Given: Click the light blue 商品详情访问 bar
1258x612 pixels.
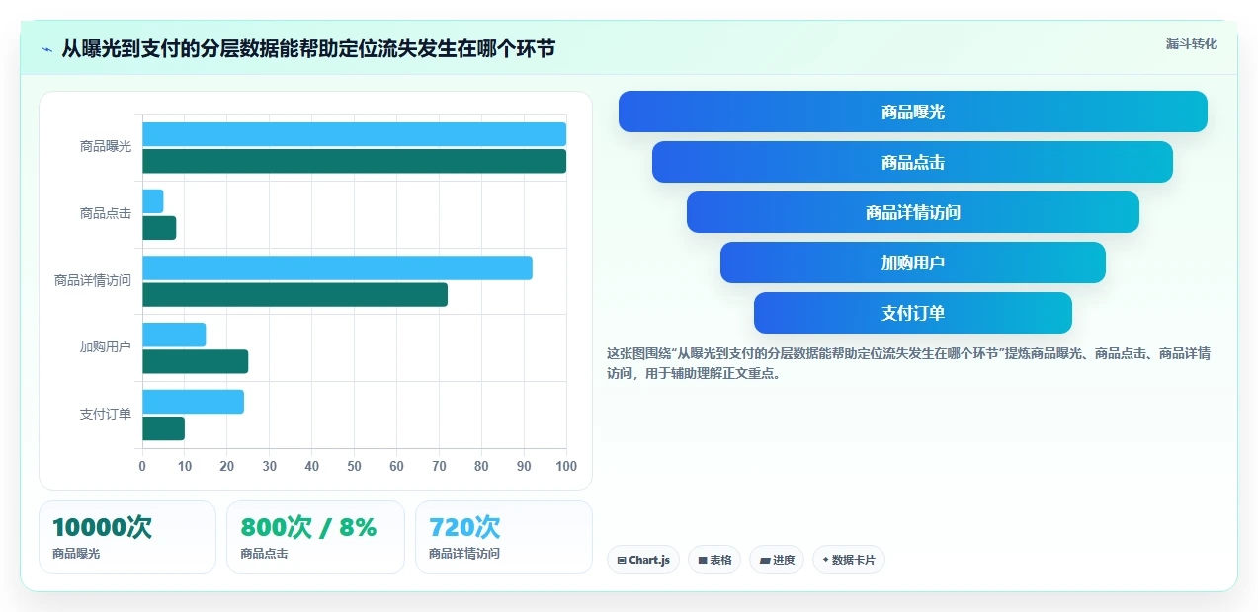Looking at the screenshot, I should coord(337,268).
